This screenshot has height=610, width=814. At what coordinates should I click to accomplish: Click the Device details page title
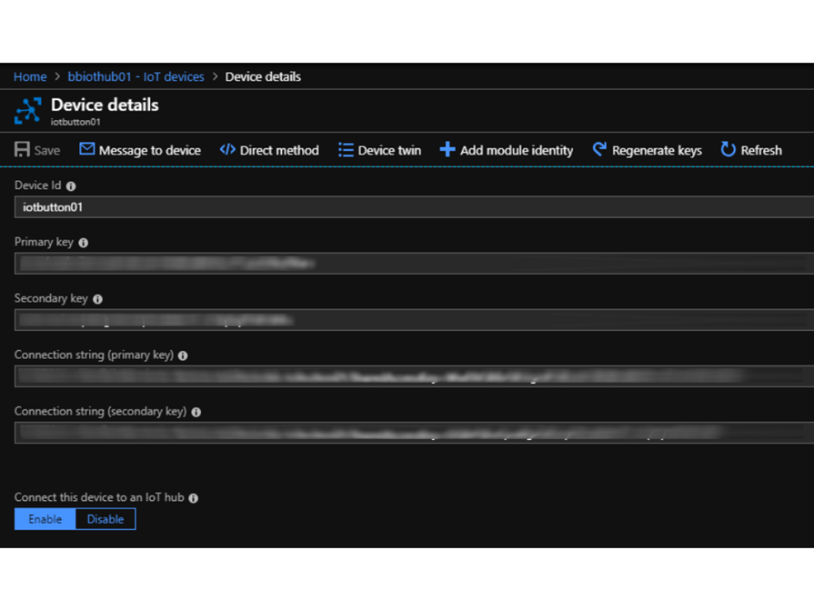[x=105, y=105]
